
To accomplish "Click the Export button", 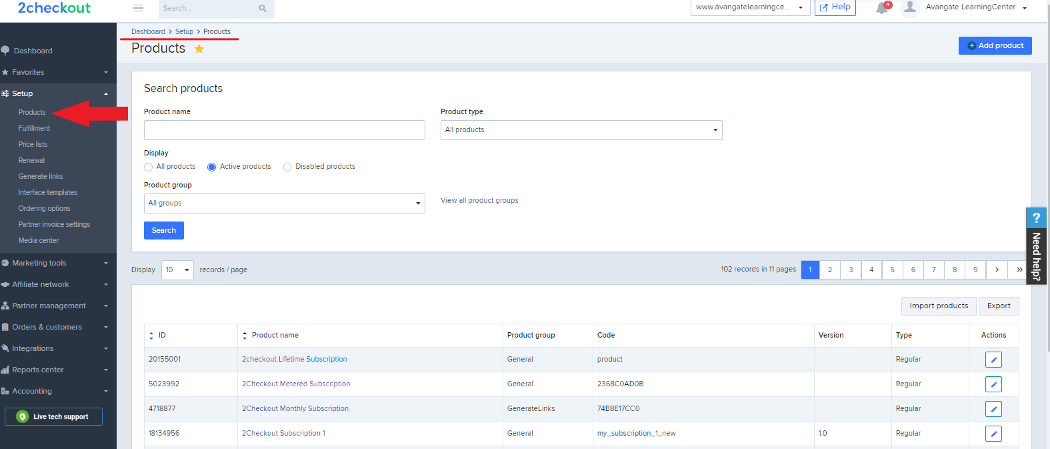I will click(x=999, y=306).
